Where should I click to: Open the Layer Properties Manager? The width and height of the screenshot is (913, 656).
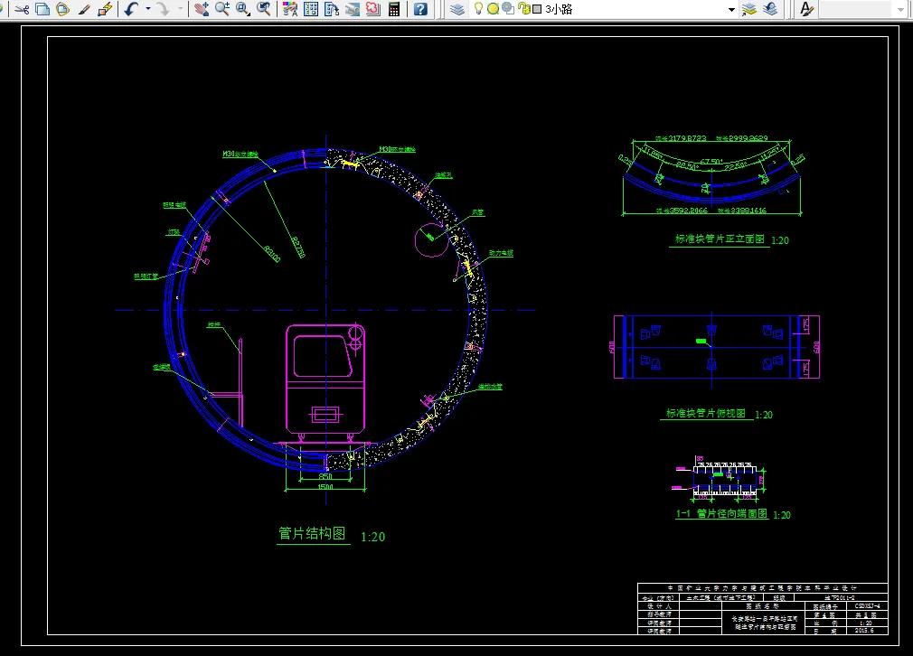tap(457, 9)
